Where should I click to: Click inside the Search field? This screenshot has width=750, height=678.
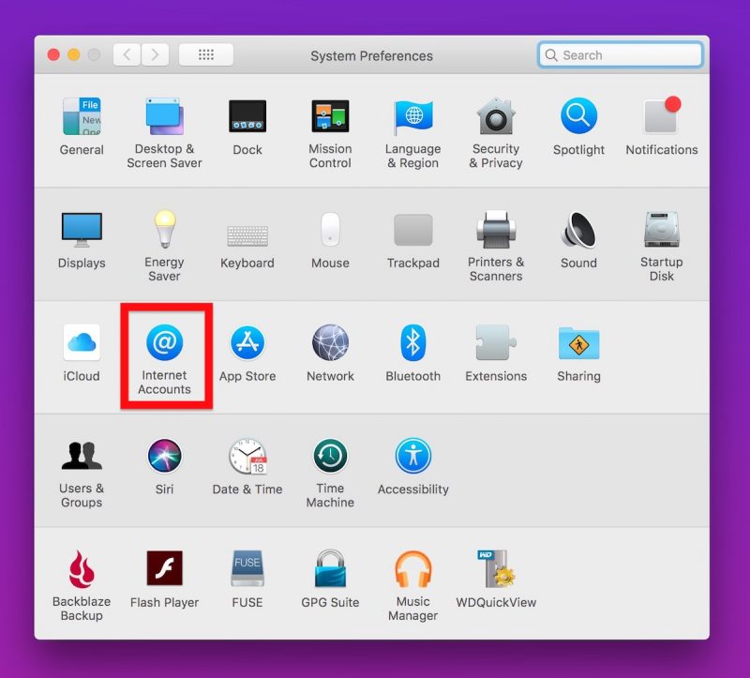click(620, 54)
